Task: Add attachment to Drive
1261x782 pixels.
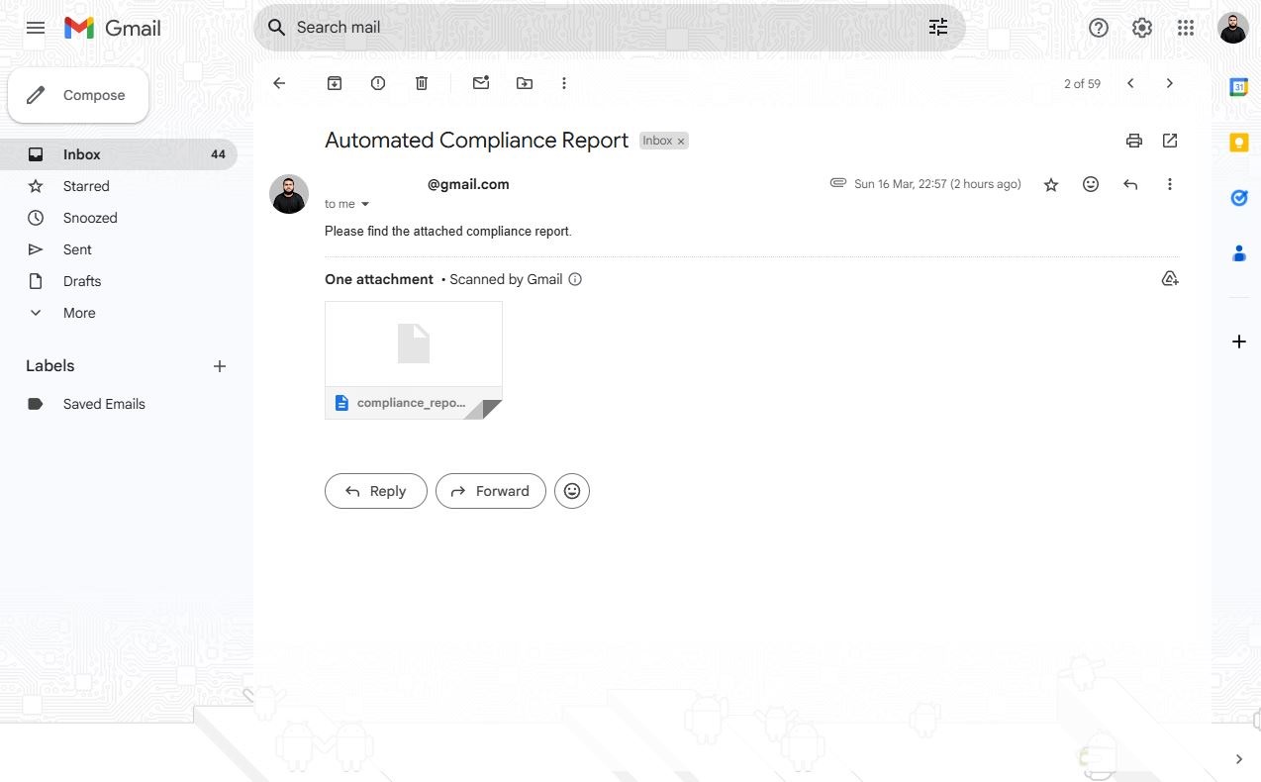Action: pyautogui.click(x=1170, y=279)
